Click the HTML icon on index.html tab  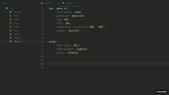click(x=42, y=3)
